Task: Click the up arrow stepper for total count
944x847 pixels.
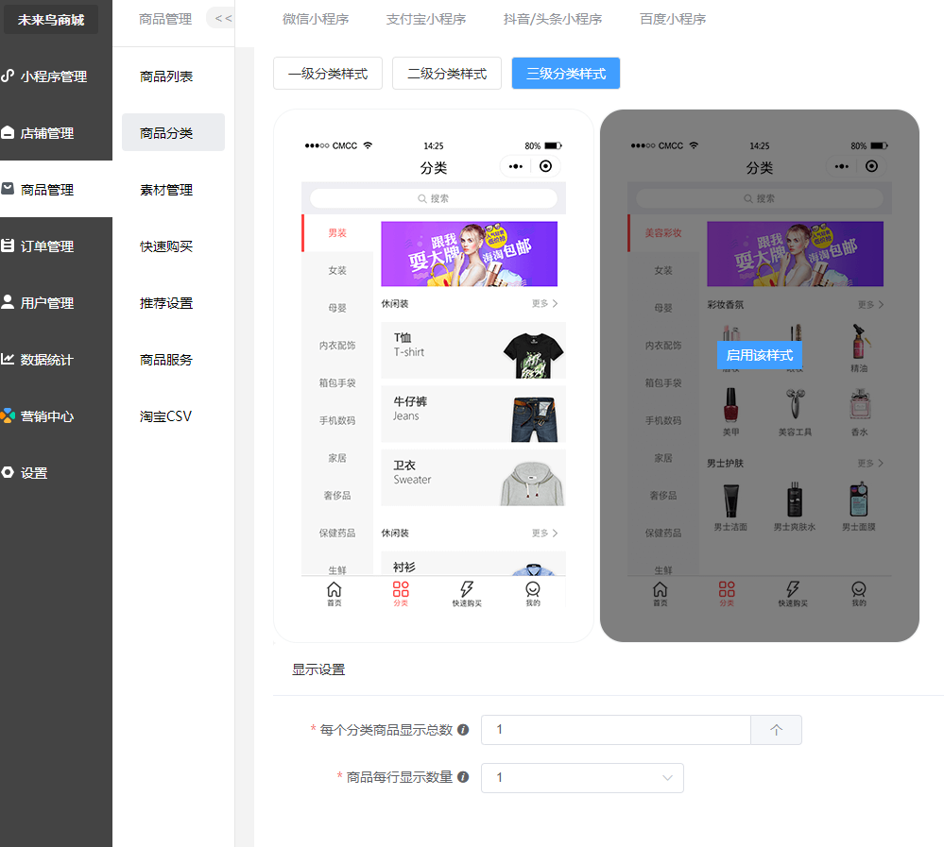Action: pos(776,730)
